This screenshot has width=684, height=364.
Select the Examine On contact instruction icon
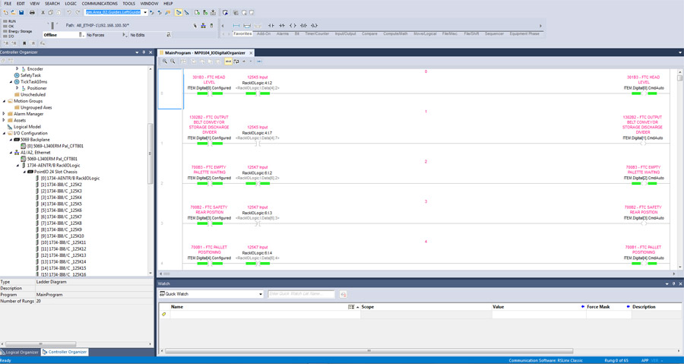271,26
